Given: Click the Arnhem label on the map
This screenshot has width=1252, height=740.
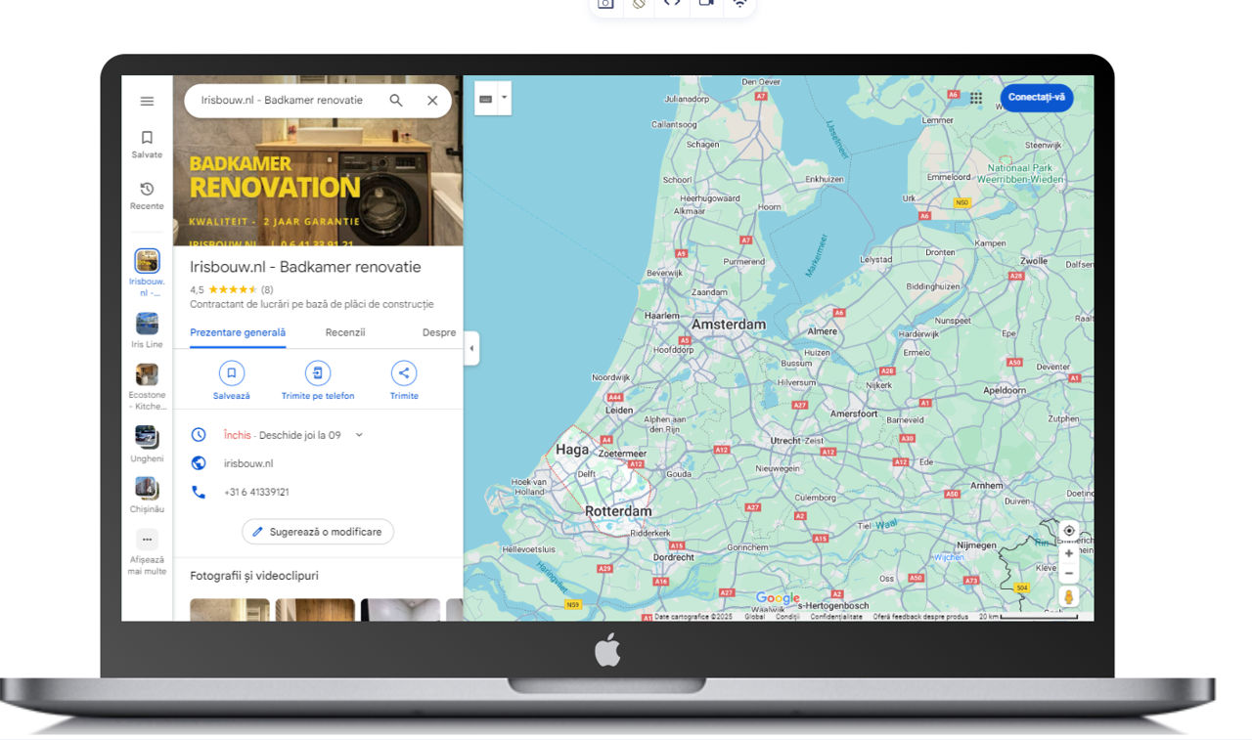Looking at the screenshot, I should point(987,486).
